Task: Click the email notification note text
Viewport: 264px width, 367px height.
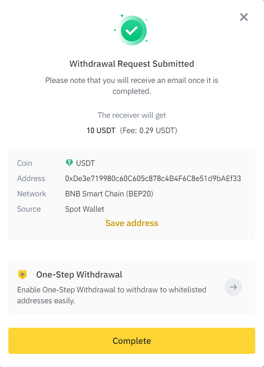Action: [132, 86]
